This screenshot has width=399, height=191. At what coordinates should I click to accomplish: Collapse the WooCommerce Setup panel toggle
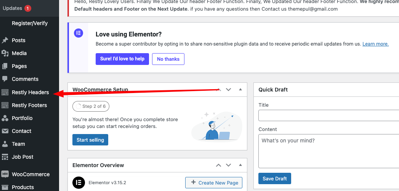(x=240, y=90)
